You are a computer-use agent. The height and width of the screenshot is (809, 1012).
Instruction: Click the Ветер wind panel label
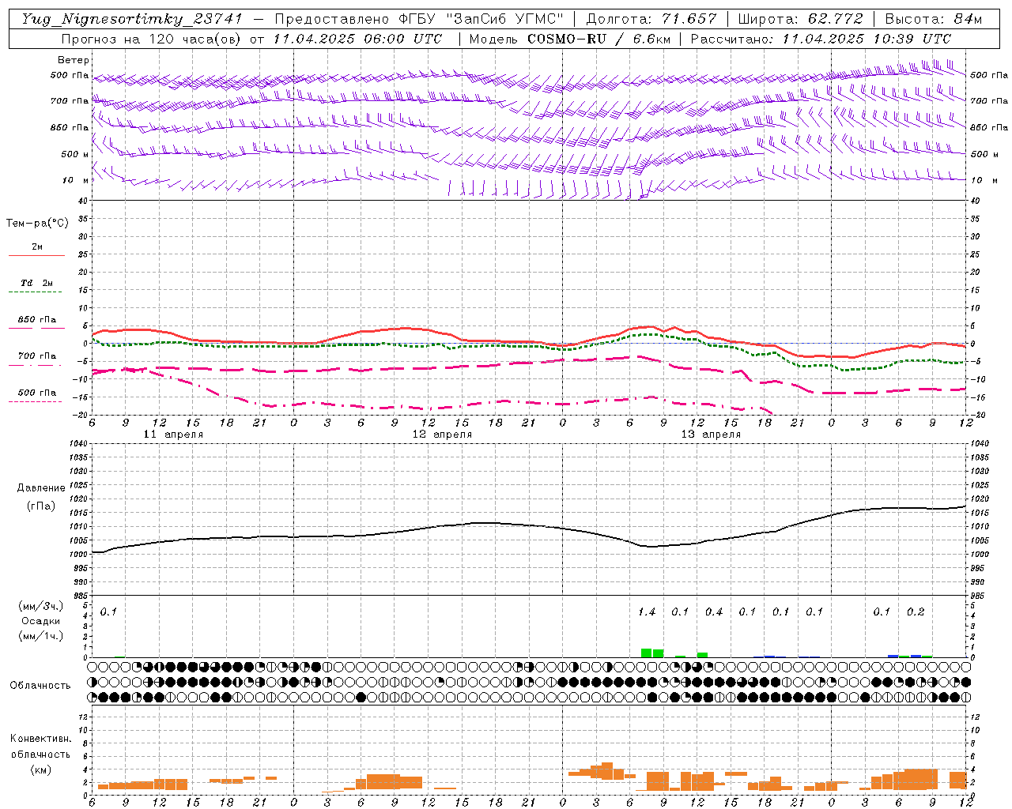point(73,60)
